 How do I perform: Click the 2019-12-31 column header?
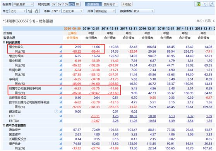click(x=91, y=29)
